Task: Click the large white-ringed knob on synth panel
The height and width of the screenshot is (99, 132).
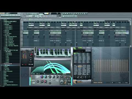Action: [x=62, y=81]
